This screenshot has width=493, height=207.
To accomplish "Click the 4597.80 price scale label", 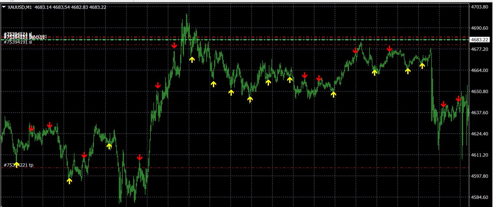I will (479, 176).
